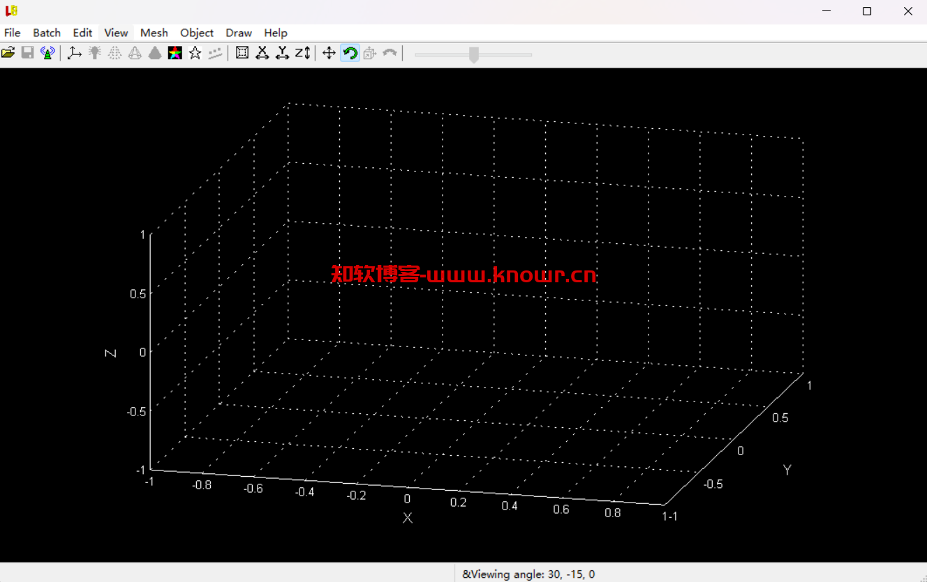Open the Mesh menu
Viewport: 927px width, 582px height.
(154, 33)
